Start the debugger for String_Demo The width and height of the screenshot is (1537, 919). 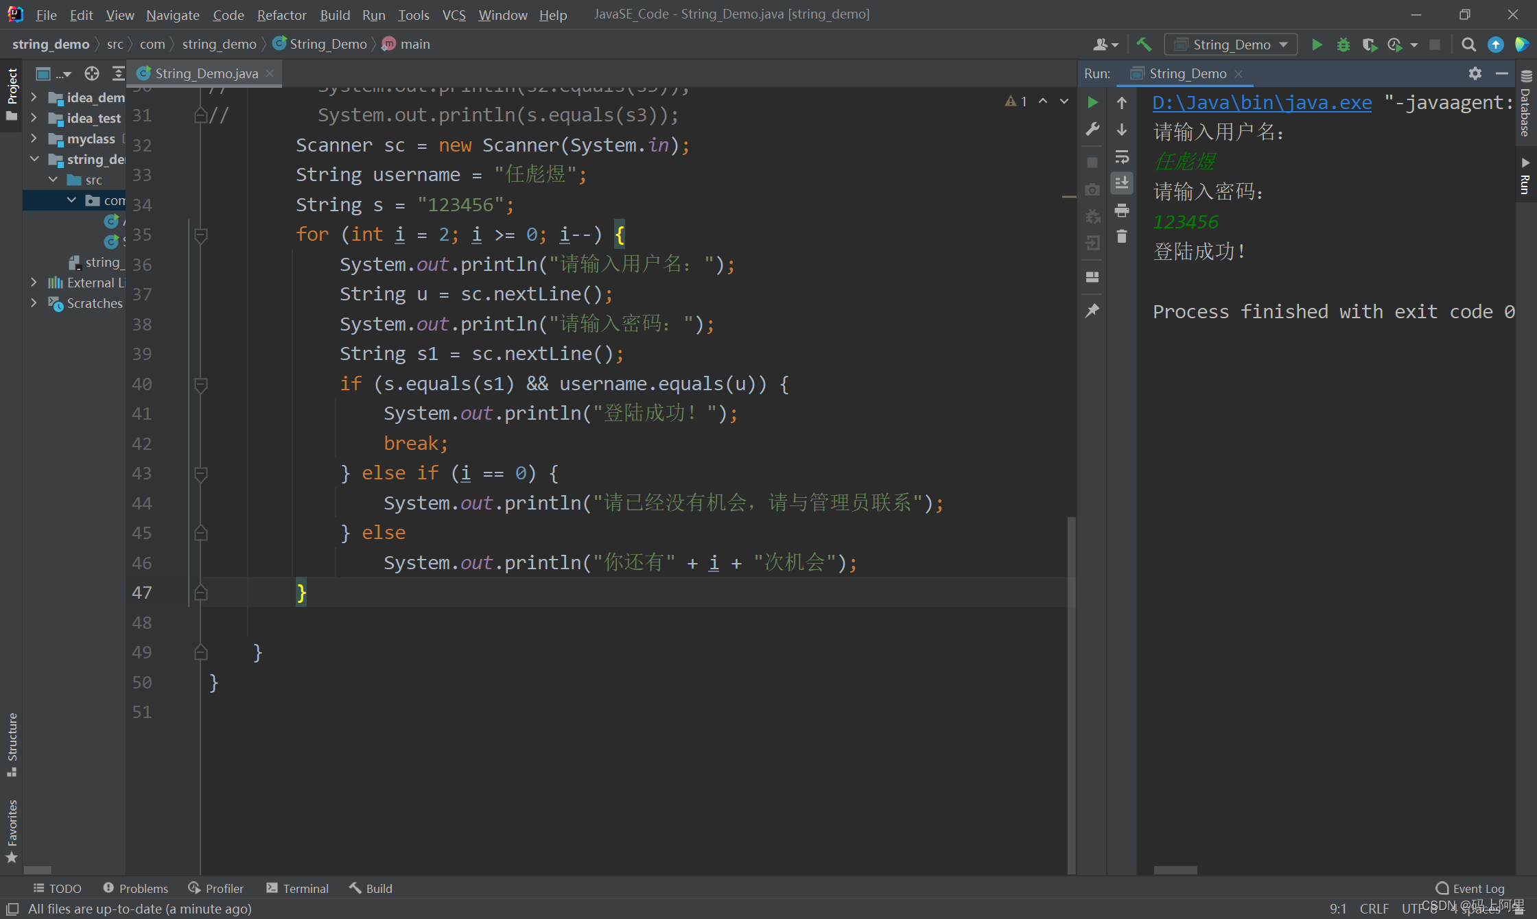[x=1343, y=44]
